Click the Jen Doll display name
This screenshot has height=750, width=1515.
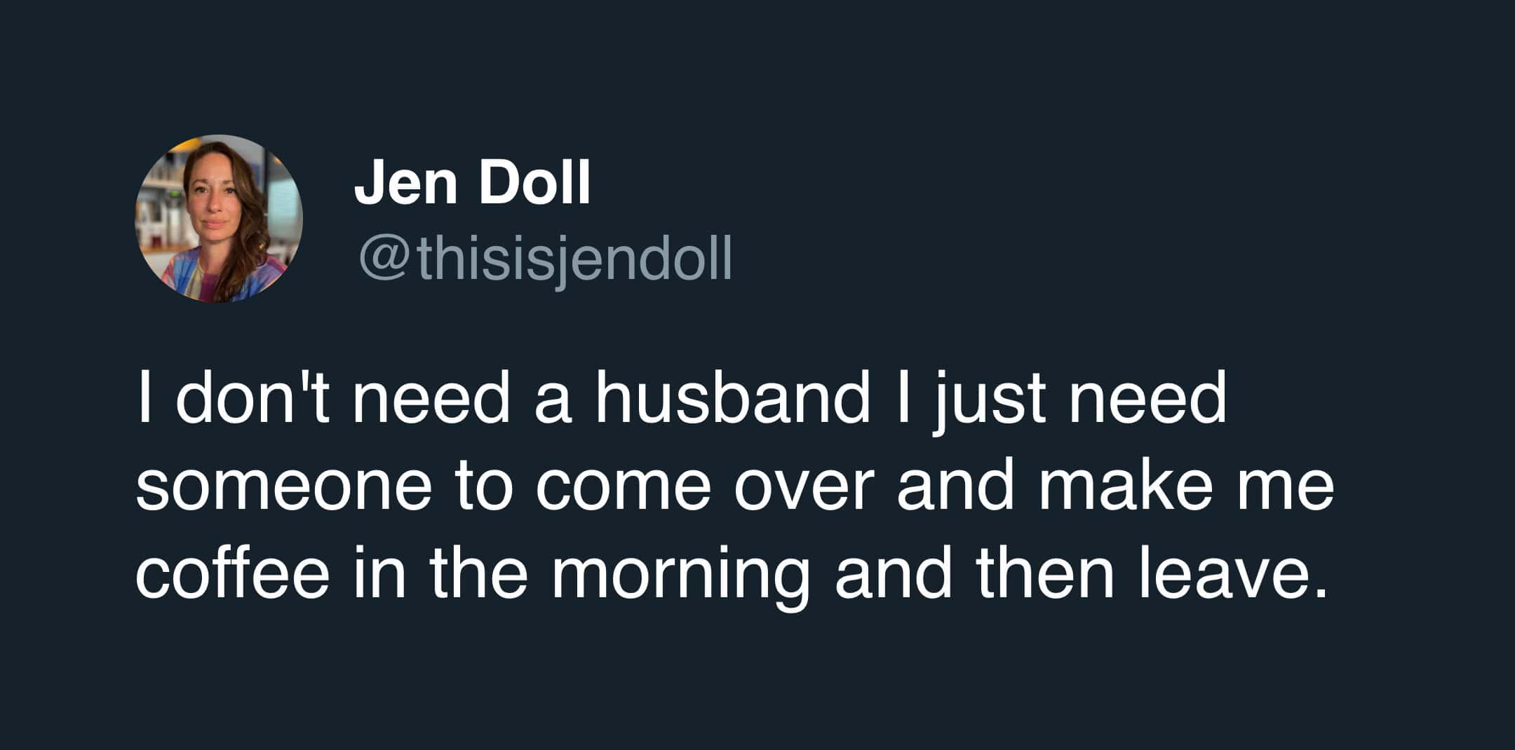click(x=473, y=183)
